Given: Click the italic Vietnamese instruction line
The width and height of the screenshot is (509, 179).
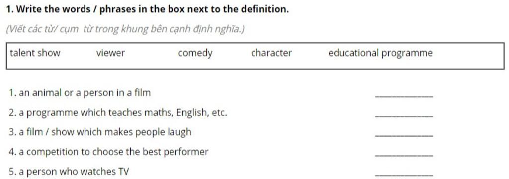Looking at the screenshot, I should click(125, 29).
